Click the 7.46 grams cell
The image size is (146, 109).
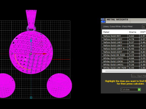134,52
